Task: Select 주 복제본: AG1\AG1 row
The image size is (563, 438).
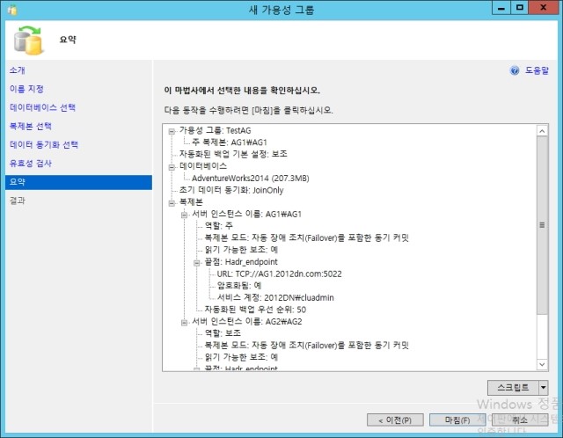Action: (230, 142)
